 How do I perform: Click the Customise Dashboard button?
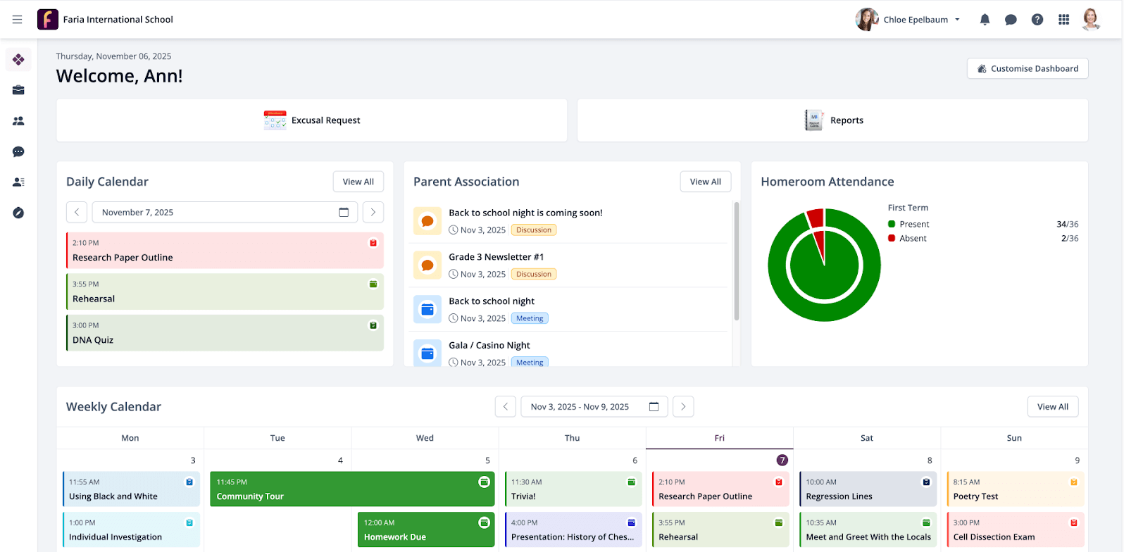point(1028,68)
